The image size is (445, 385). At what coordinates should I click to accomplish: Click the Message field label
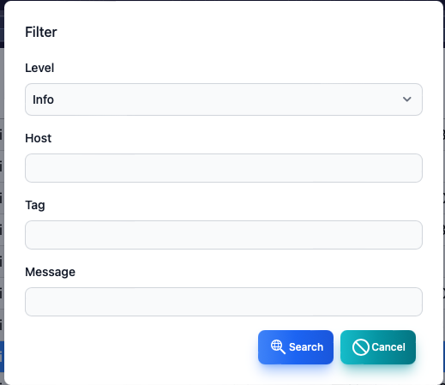tap(51, 272)
